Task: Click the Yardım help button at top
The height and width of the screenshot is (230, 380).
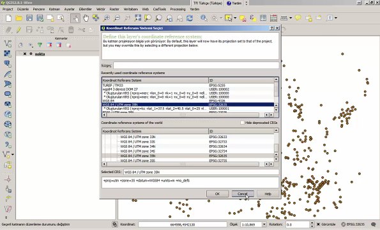Action: [234, 3]
